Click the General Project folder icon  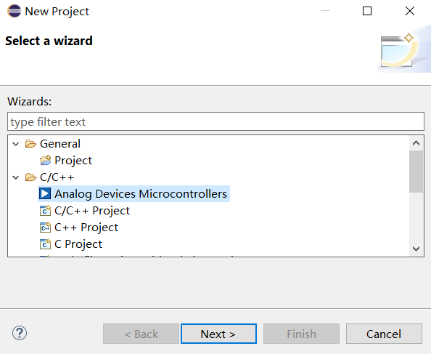46,160
